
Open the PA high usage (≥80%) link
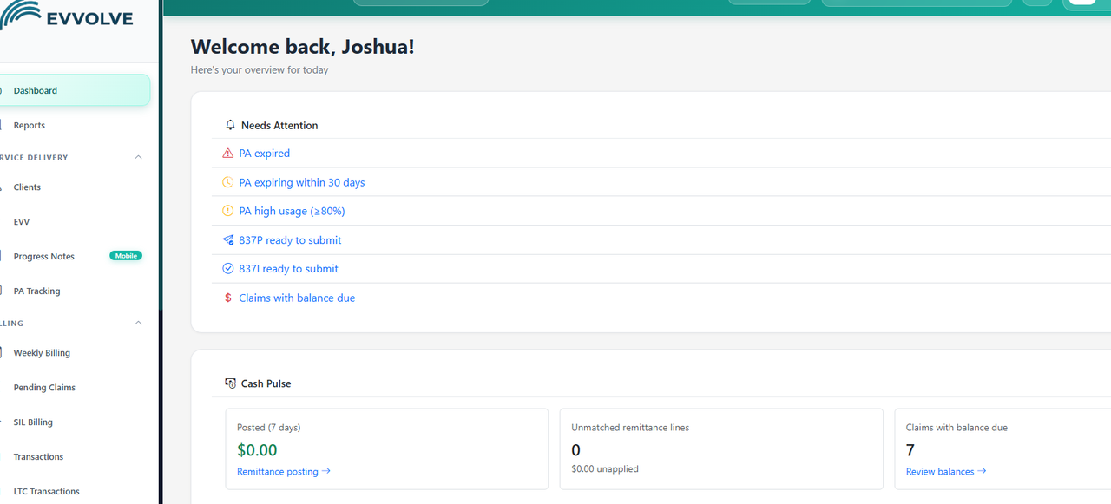coord(292,211)
